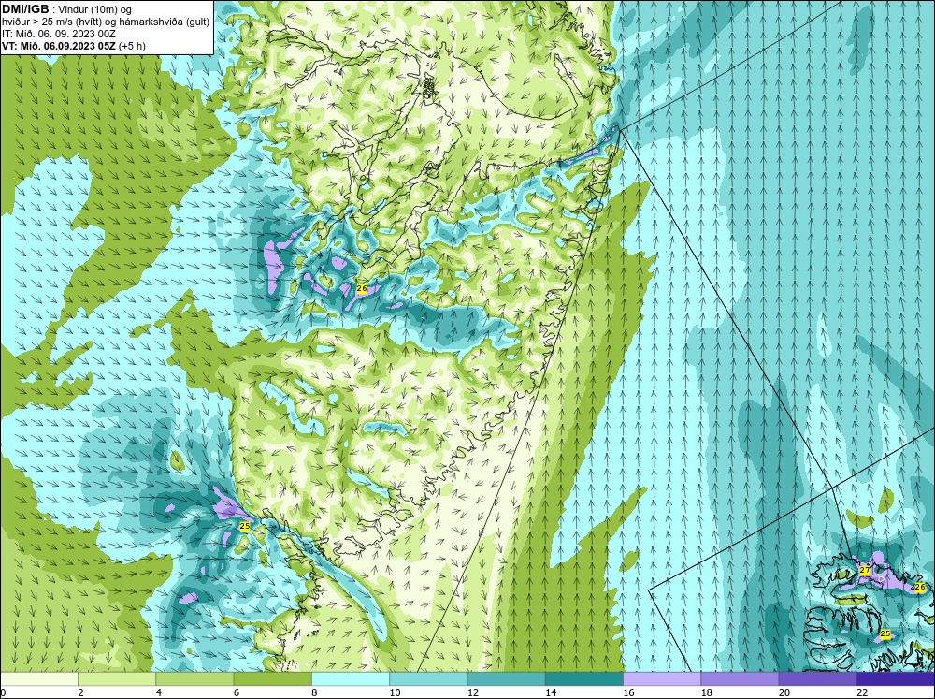Click the "4" value on the scale
Image resolution: width=935 pixels, height=699 pixels.
[x=159, y=692]
